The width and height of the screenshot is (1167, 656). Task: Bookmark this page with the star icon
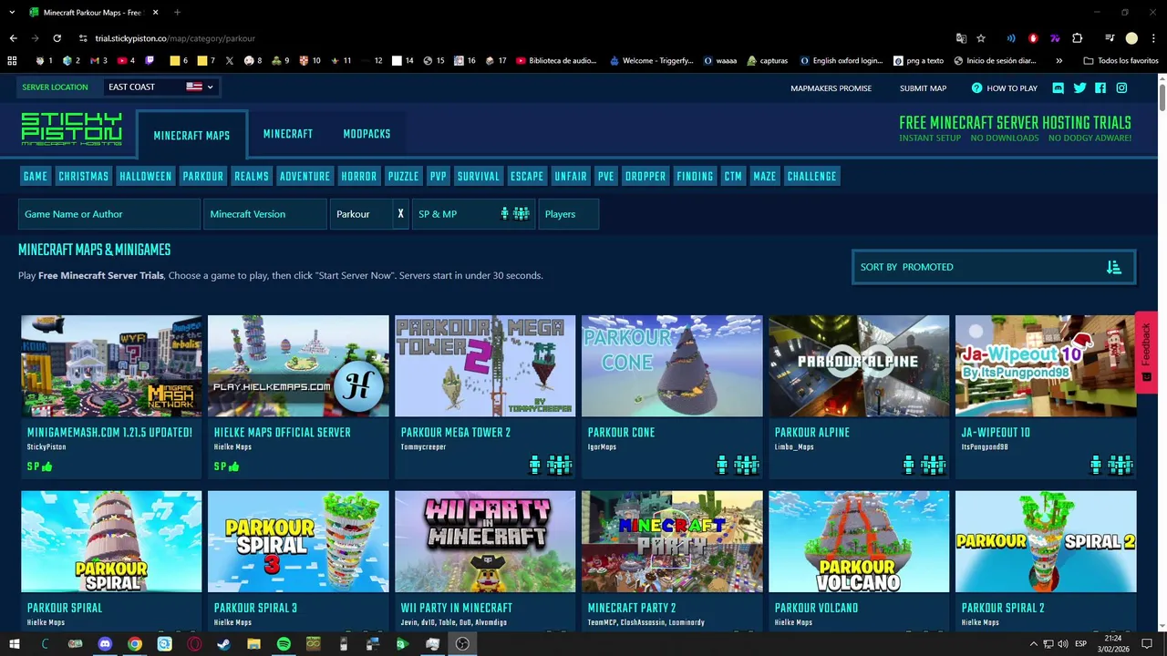[x=981, y=38]
